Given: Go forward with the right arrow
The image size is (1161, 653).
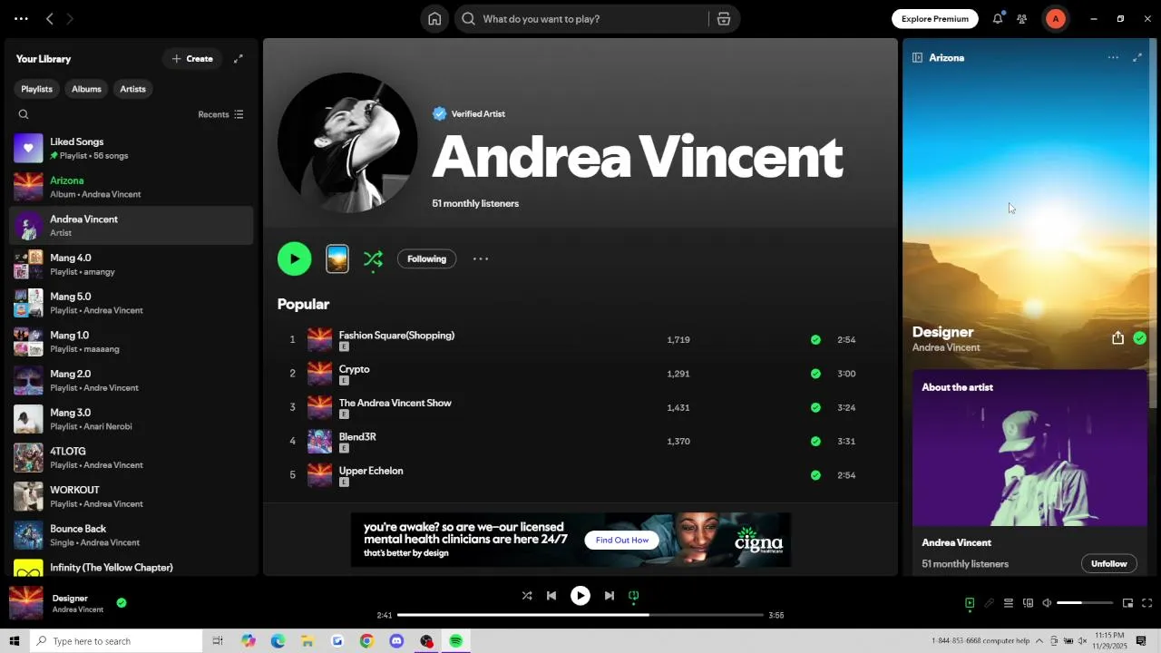Looking at the screenshot, I should tap(70, 19).
